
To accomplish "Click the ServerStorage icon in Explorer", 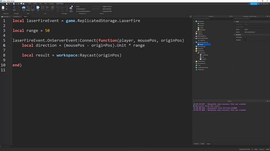I will (196, 47).
